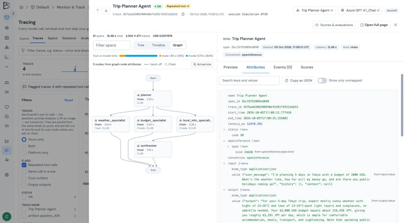Open the checklist icon in left sidebar

tap(7, 92)
